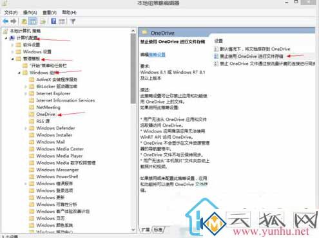Open Help via the blue question mark icon
The height and width of the screenshot is (238, 319).
[x=53, y=21]
